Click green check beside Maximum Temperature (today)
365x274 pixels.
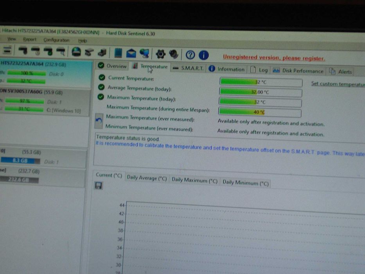[101, 96]
